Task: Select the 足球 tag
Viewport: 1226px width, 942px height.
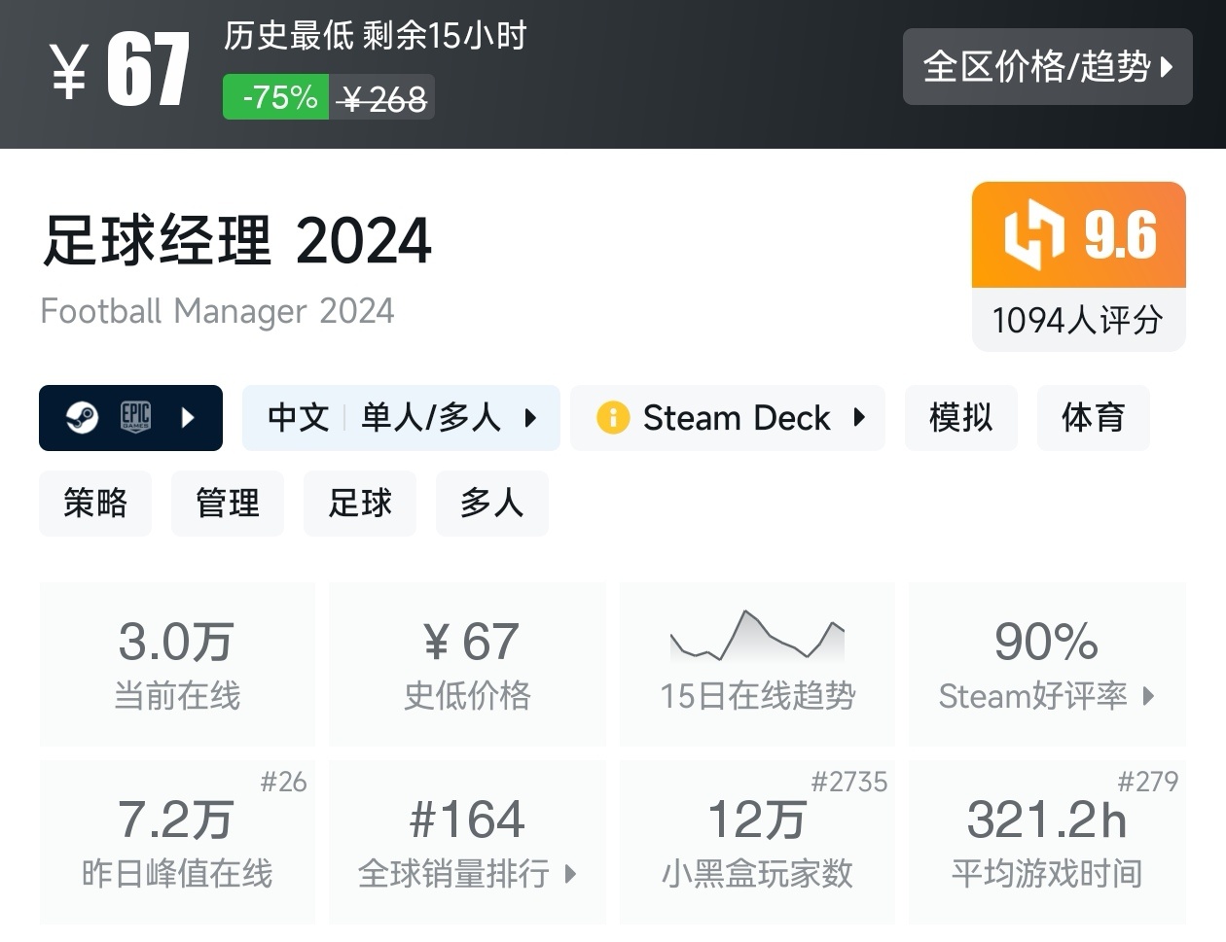Action: click(x=360, y=504)
